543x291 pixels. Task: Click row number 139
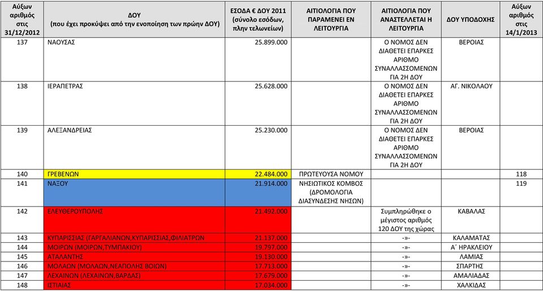tap(22, 130)
